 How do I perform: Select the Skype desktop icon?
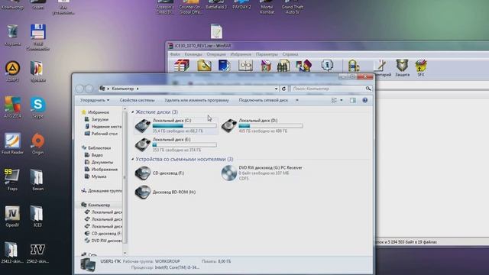coord(37,108)
